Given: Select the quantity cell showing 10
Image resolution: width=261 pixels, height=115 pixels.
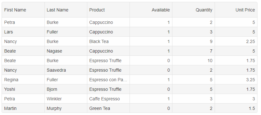Looking at the screenshot, I should tap(194, 61).
